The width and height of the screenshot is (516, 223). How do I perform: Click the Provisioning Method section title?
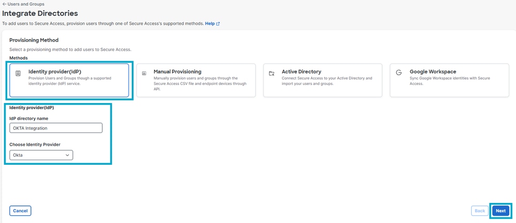pos(34,40)
